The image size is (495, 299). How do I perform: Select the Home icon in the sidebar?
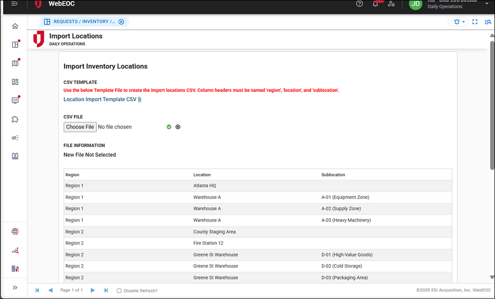(15, 26)
